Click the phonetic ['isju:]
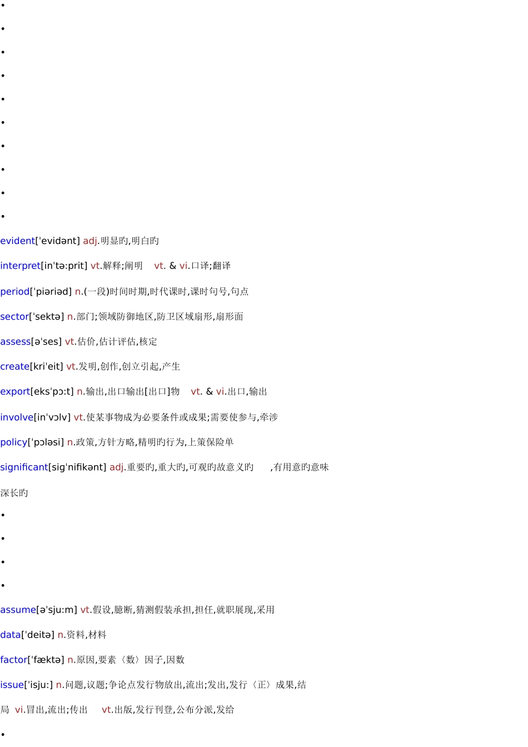The width and height of the screenshot is (528, 747). (38, 685)
